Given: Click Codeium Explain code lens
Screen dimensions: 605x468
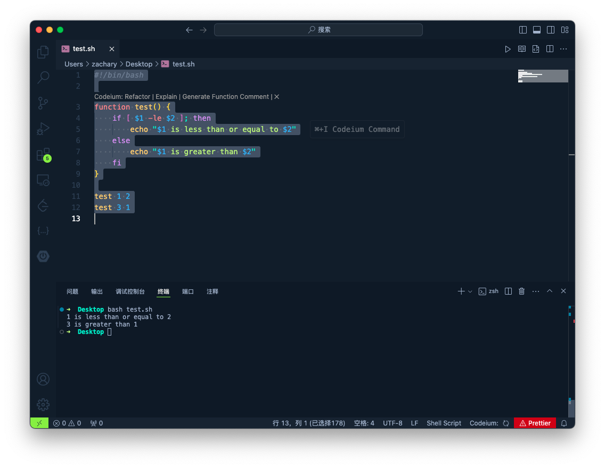Looking at the screenshot, I should (166, 97).
